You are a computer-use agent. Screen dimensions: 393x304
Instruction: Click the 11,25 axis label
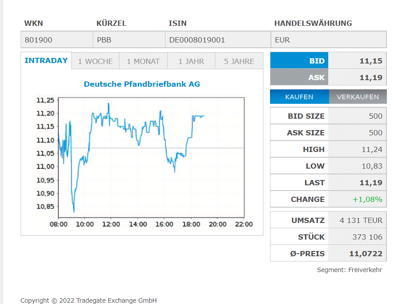pyautogui.click(x=46, y=100)
